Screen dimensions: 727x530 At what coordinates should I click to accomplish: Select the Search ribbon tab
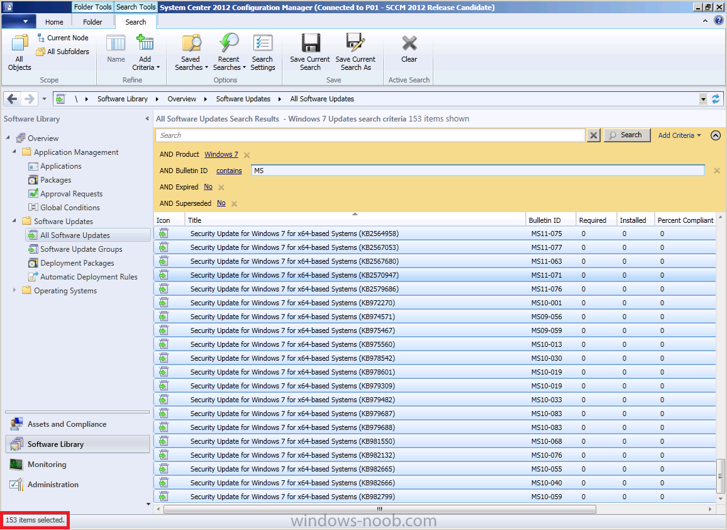pyautogui.click(x=135, y=22)
